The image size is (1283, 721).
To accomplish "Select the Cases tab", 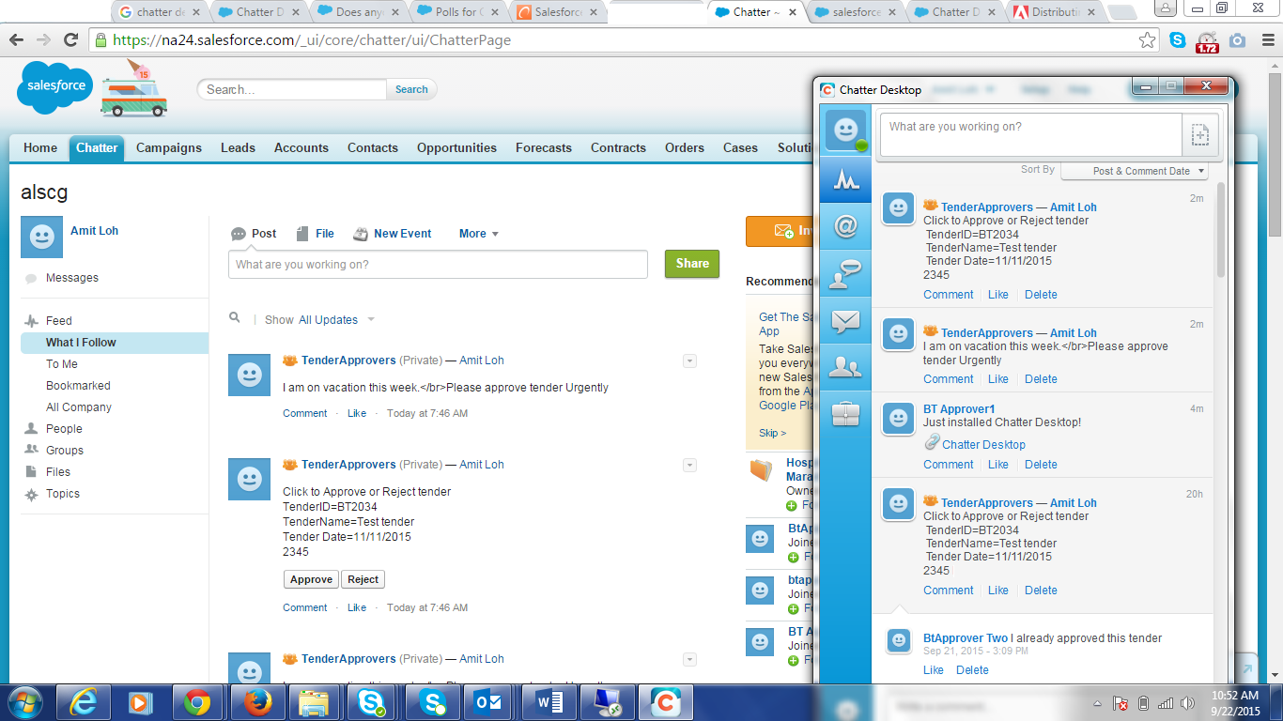I will click(x=740, y=147).
